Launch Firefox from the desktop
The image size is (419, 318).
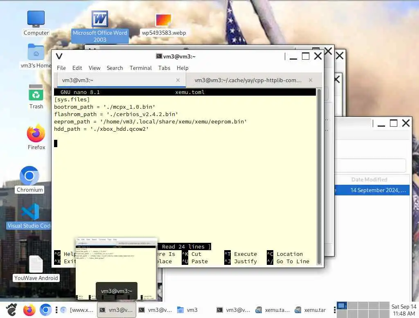36,137
